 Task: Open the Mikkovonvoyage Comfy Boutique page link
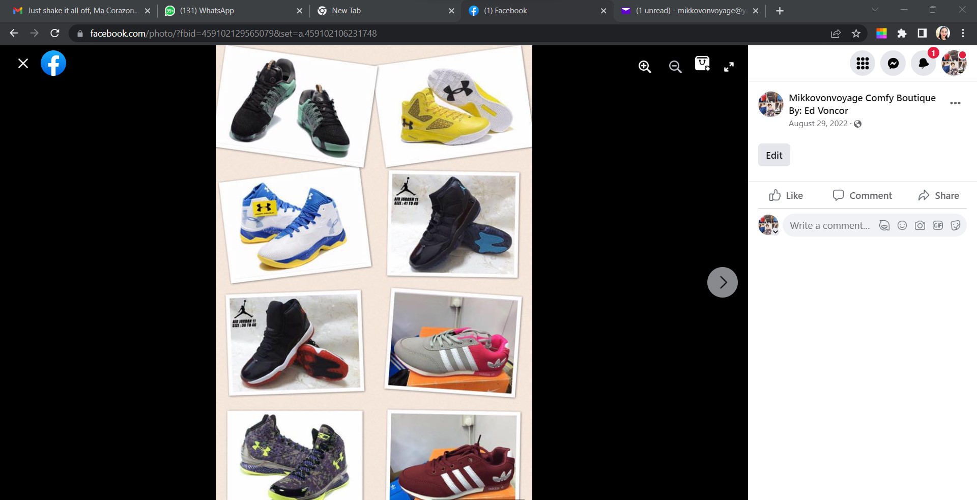click(861, 98)
